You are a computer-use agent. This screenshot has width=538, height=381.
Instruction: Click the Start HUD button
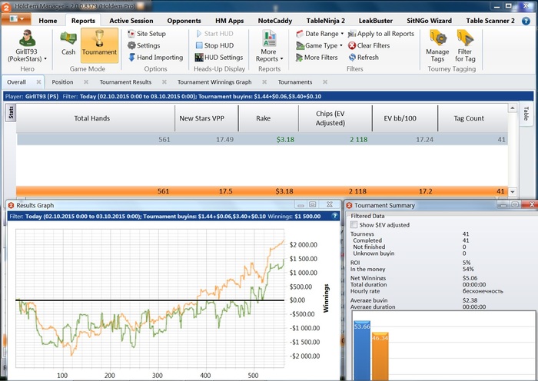pos(214,34)
